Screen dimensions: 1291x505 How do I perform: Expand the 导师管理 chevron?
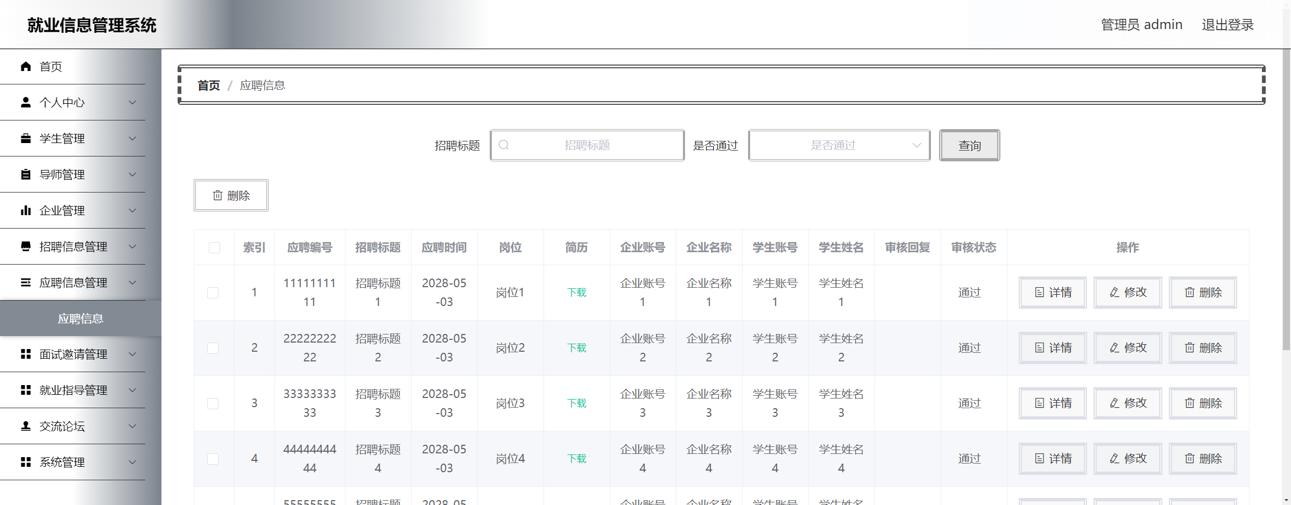click(x=132, y=174)
